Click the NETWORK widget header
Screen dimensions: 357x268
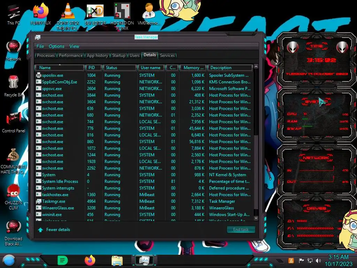pyautogui.click(x=316, y=158)
